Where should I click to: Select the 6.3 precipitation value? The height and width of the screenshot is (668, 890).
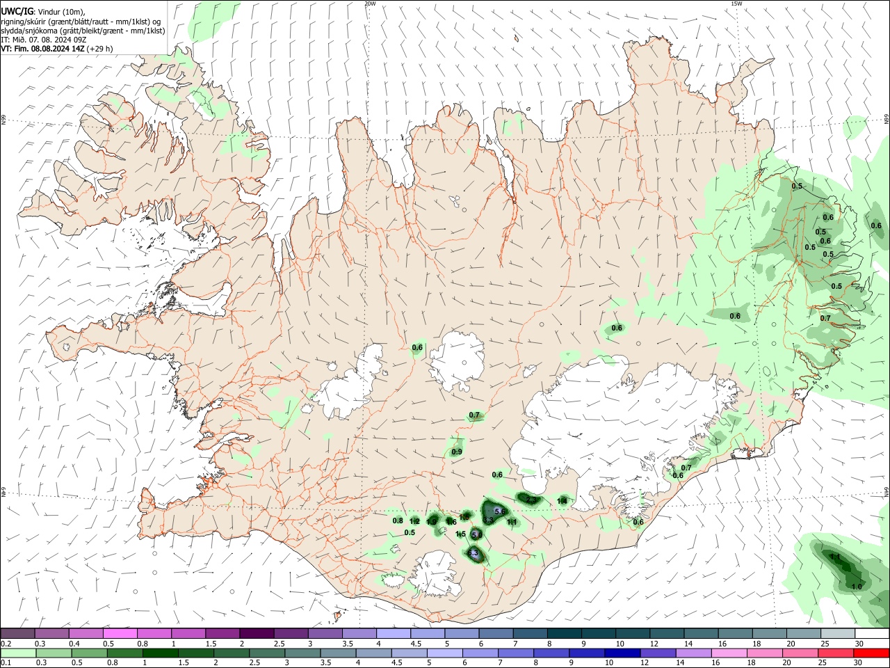474,554
